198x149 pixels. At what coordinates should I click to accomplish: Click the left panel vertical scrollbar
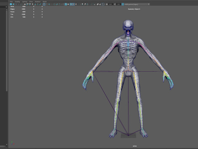pos(7,50)
